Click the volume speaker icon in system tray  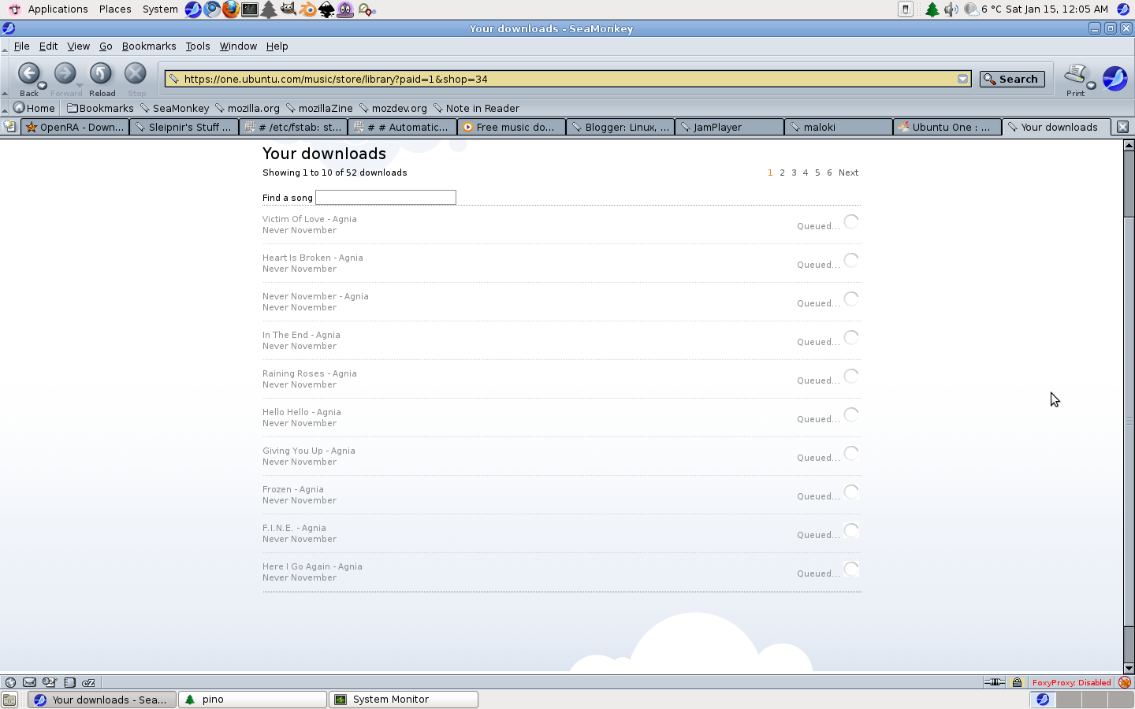tap(951, 9)
